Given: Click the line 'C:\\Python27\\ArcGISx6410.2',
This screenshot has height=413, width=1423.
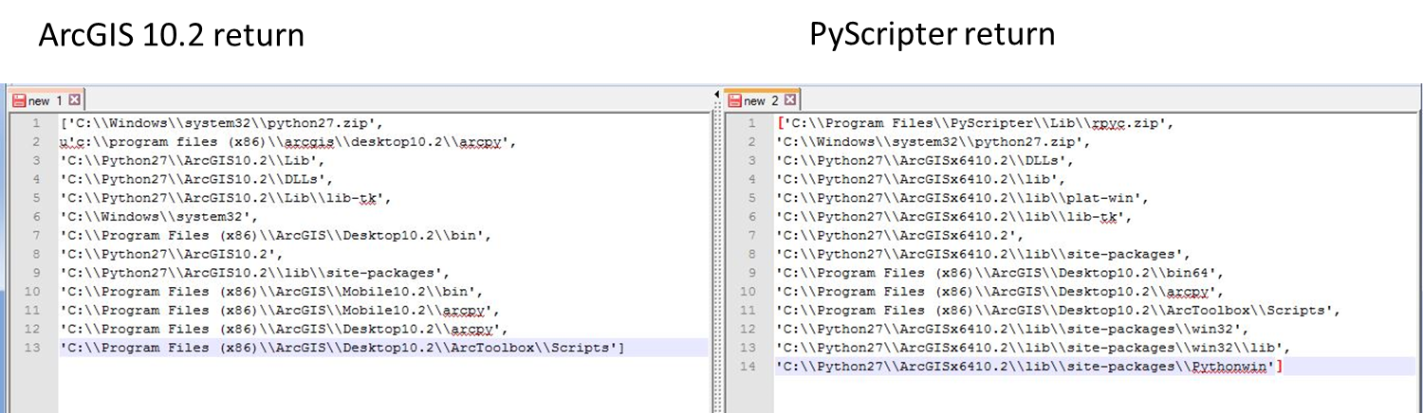Looking at the screenshot, I should [x=901, y=235].
